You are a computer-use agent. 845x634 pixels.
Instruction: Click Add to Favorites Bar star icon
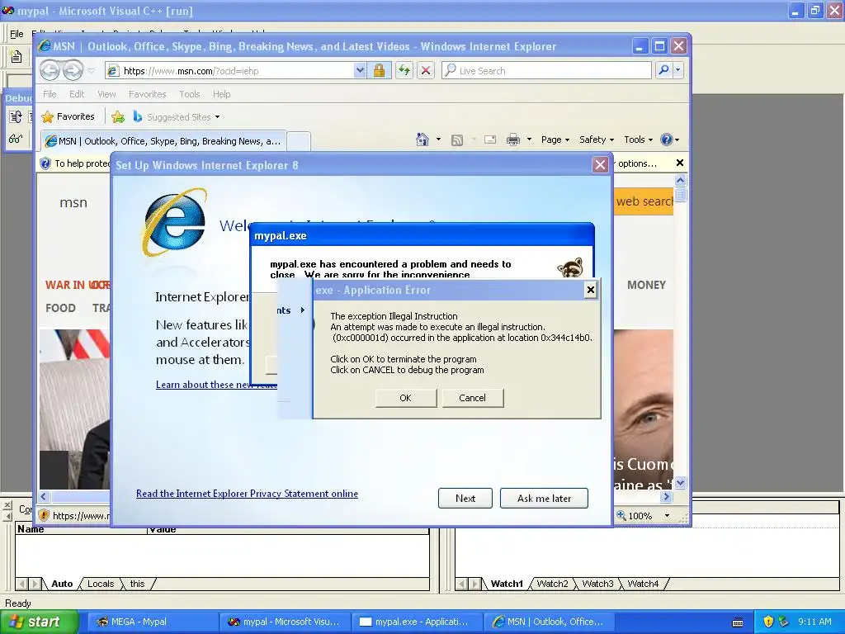(118, 116)
